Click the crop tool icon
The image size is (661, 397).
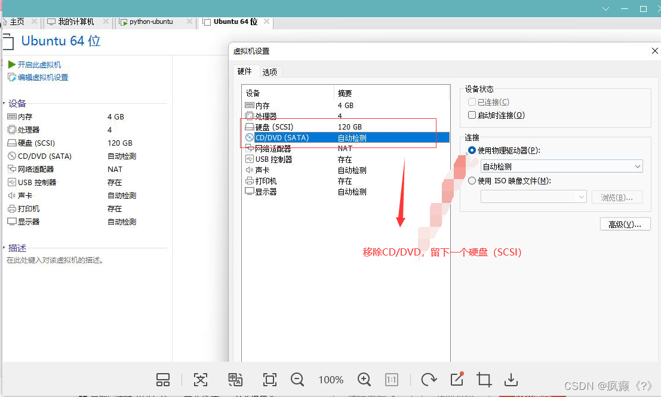pyautogui.click(x=484, y=380)
